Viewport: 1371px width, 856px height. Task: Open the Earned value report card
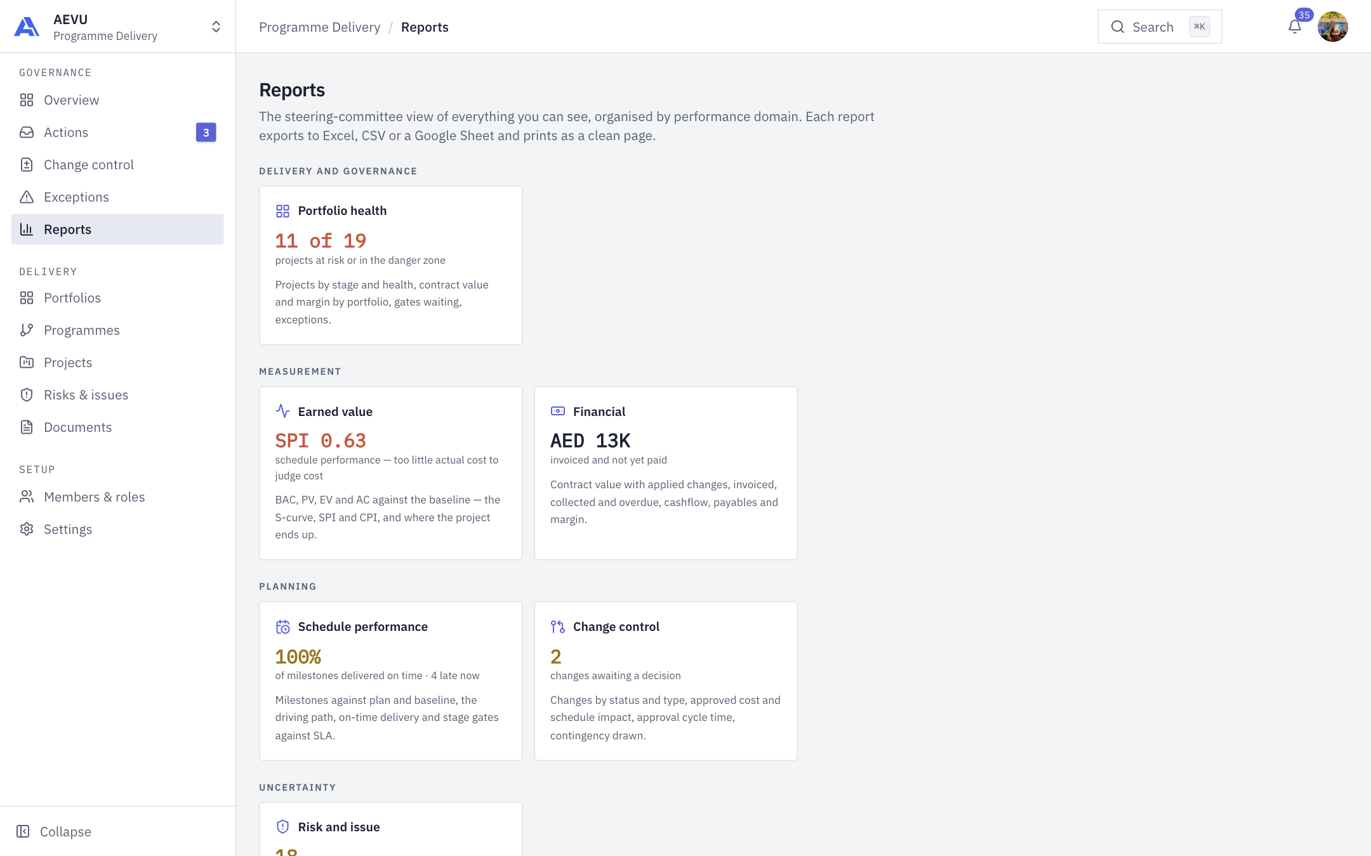(390, 473)
